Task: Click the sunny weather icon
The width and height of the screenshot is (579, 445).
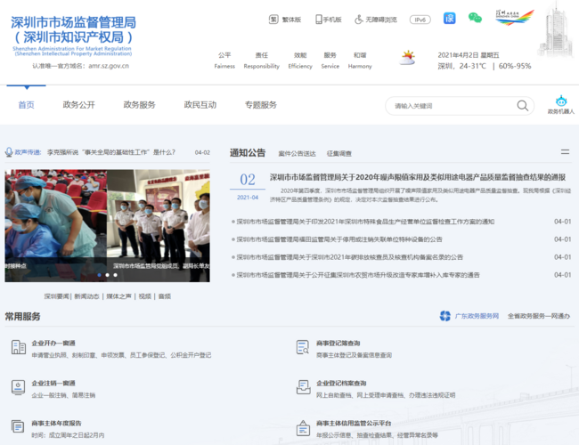Action: [408, 59]
